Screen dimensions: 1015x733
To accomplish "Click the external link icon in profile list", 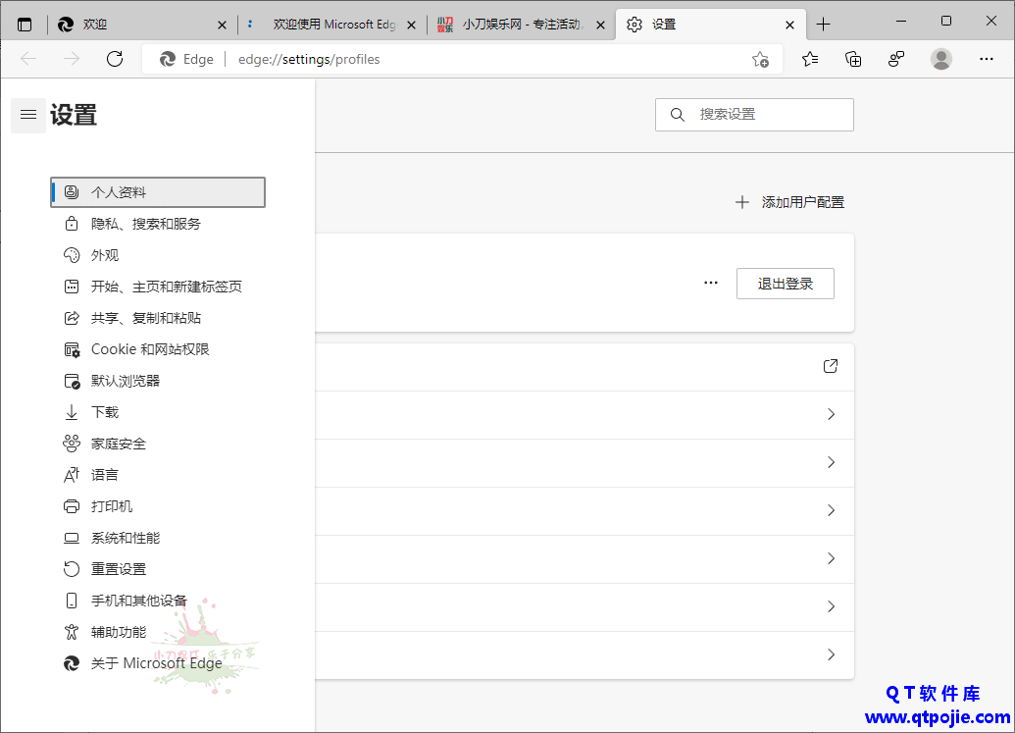I will click(x=831, y=366).
